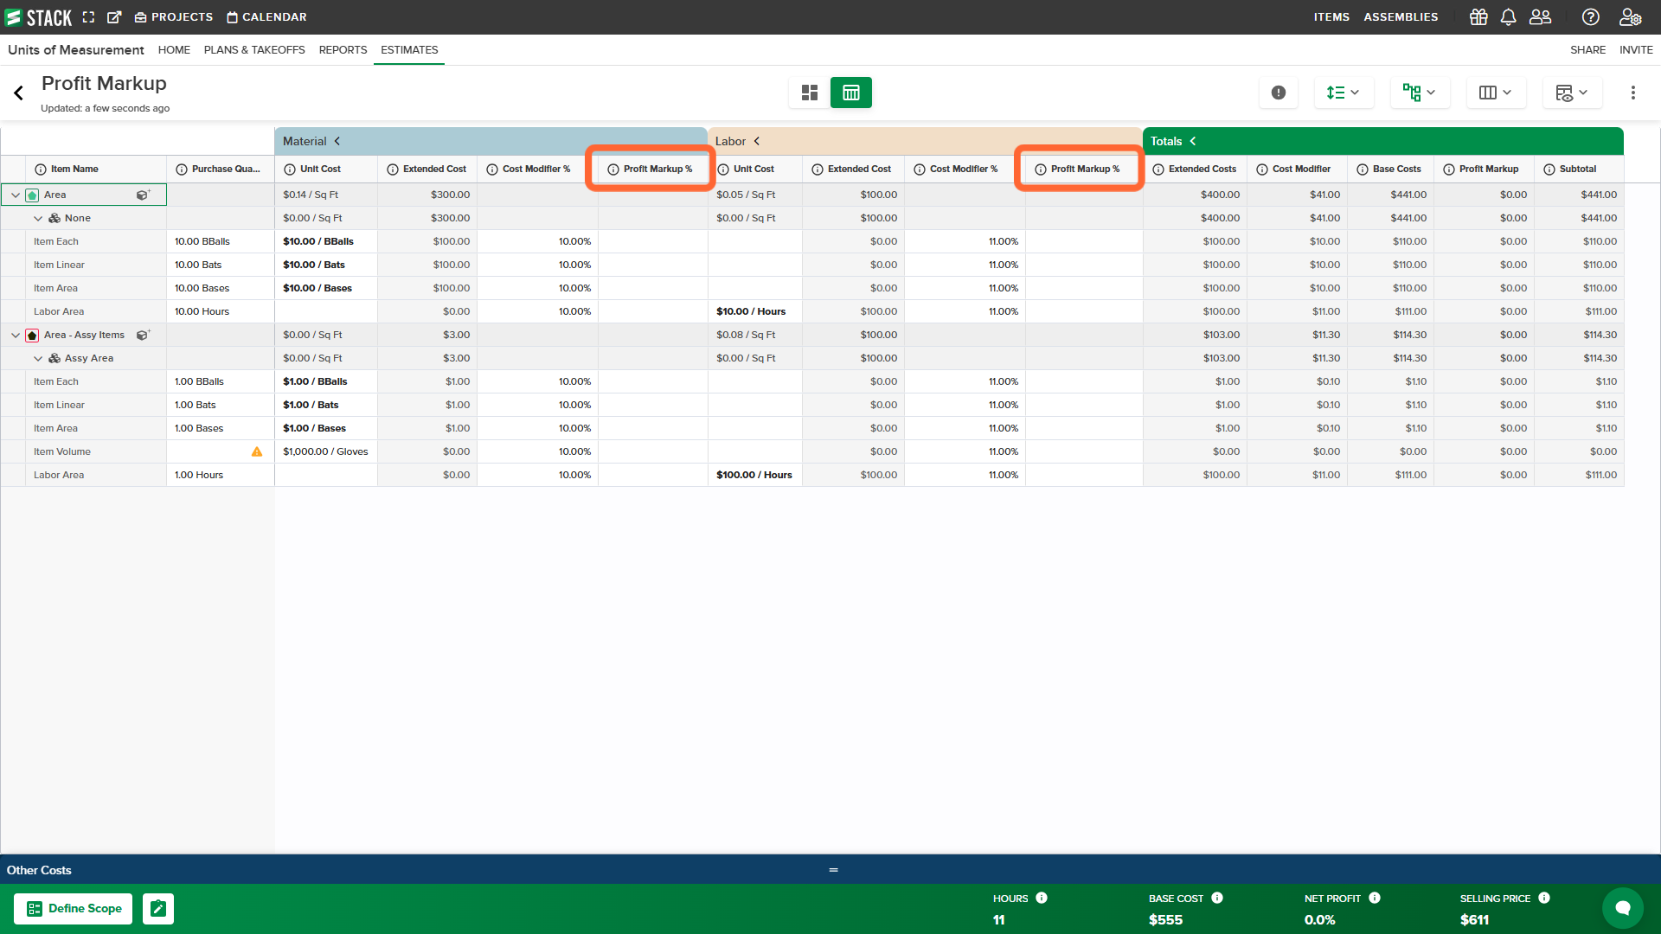Viewport: 1661px width, 934px height.
Task: Open notifications via the bell icon
Action: pyautogui.click(x=1509, y=16)
